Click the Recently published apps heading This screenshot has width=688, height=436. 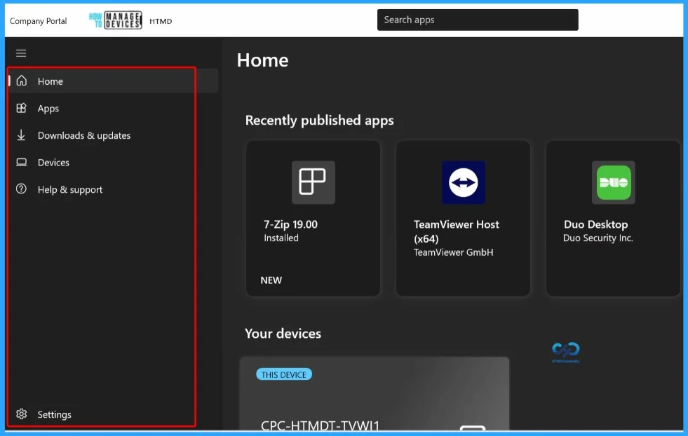(319, 120)
